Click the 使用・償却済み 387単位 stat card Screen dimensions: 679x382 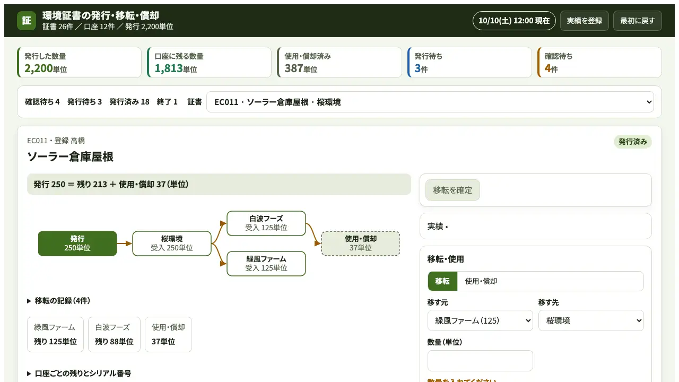tap(339, 63)
